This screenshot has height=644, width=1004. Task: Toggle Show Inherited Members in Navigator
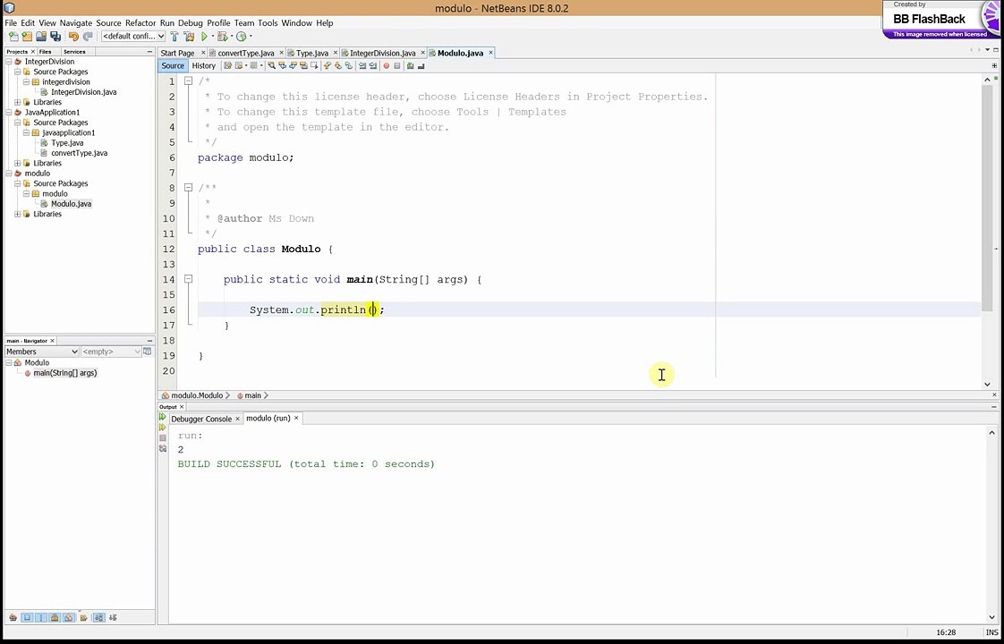(x=13, y=618)
